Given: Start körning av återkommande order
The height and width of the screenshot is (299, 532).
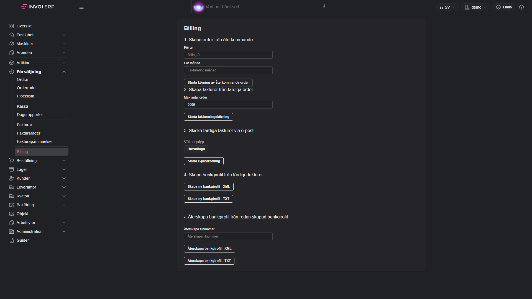Looking at the screenshot, I should [218, 83].
